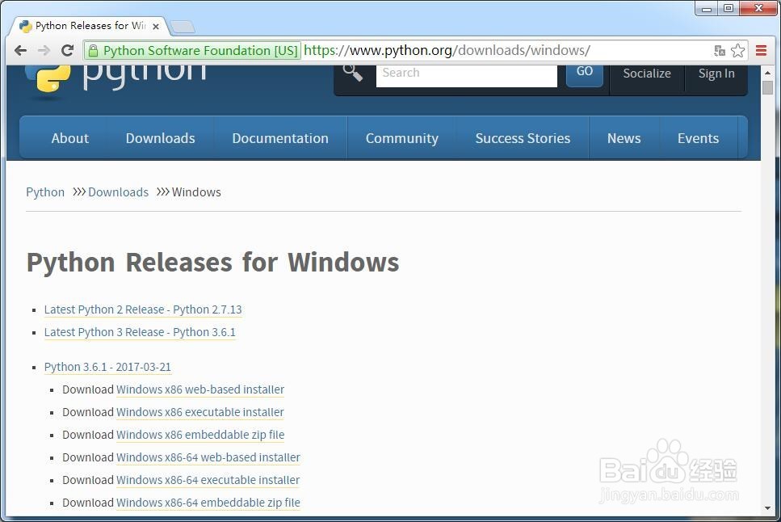Open the Community navigation menu
781x522 pixels.
[402, 138]
